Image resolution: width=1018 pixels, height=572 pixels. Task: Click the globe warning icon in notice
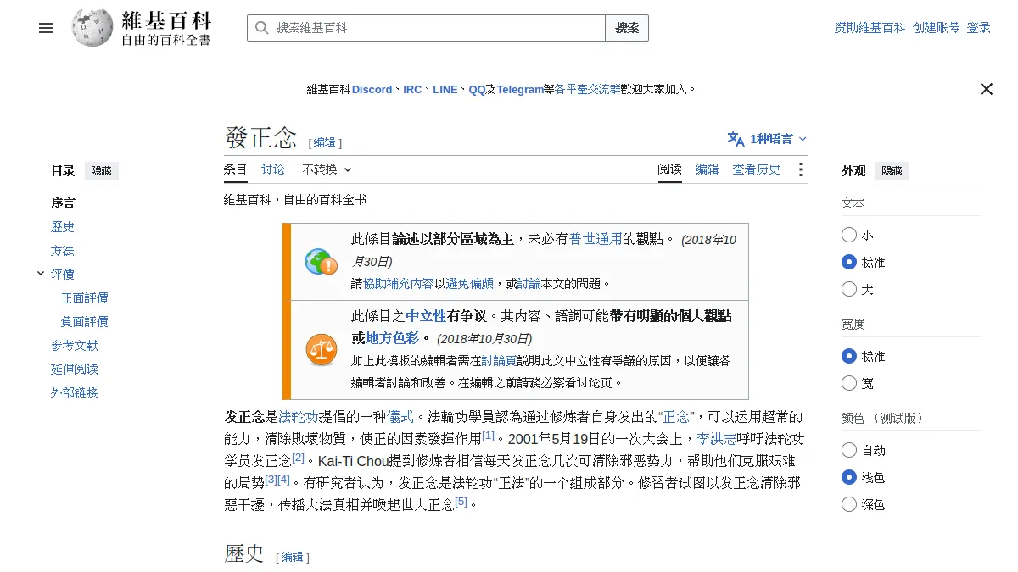click(321, 262)
